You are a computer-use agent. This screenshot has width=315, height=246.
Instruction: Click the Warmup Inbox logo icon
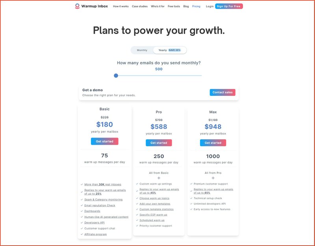(77, 6)
